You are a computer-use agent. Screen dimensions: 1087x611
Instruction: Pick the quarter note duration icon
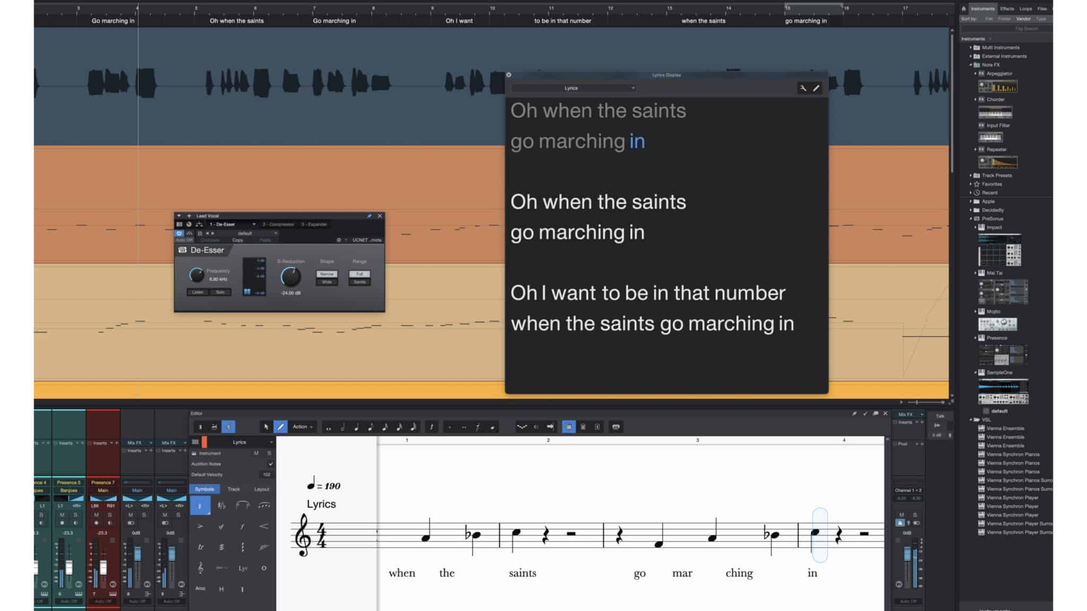pyautogui.click(x=357, y=427)
